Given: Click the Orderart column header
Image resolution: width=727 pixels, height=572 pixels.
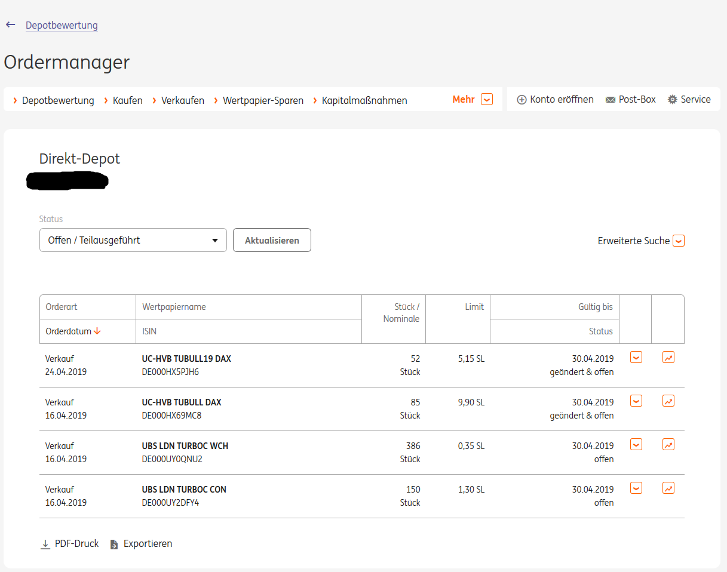Looking at the screenshot, I should tap(62, 307).
